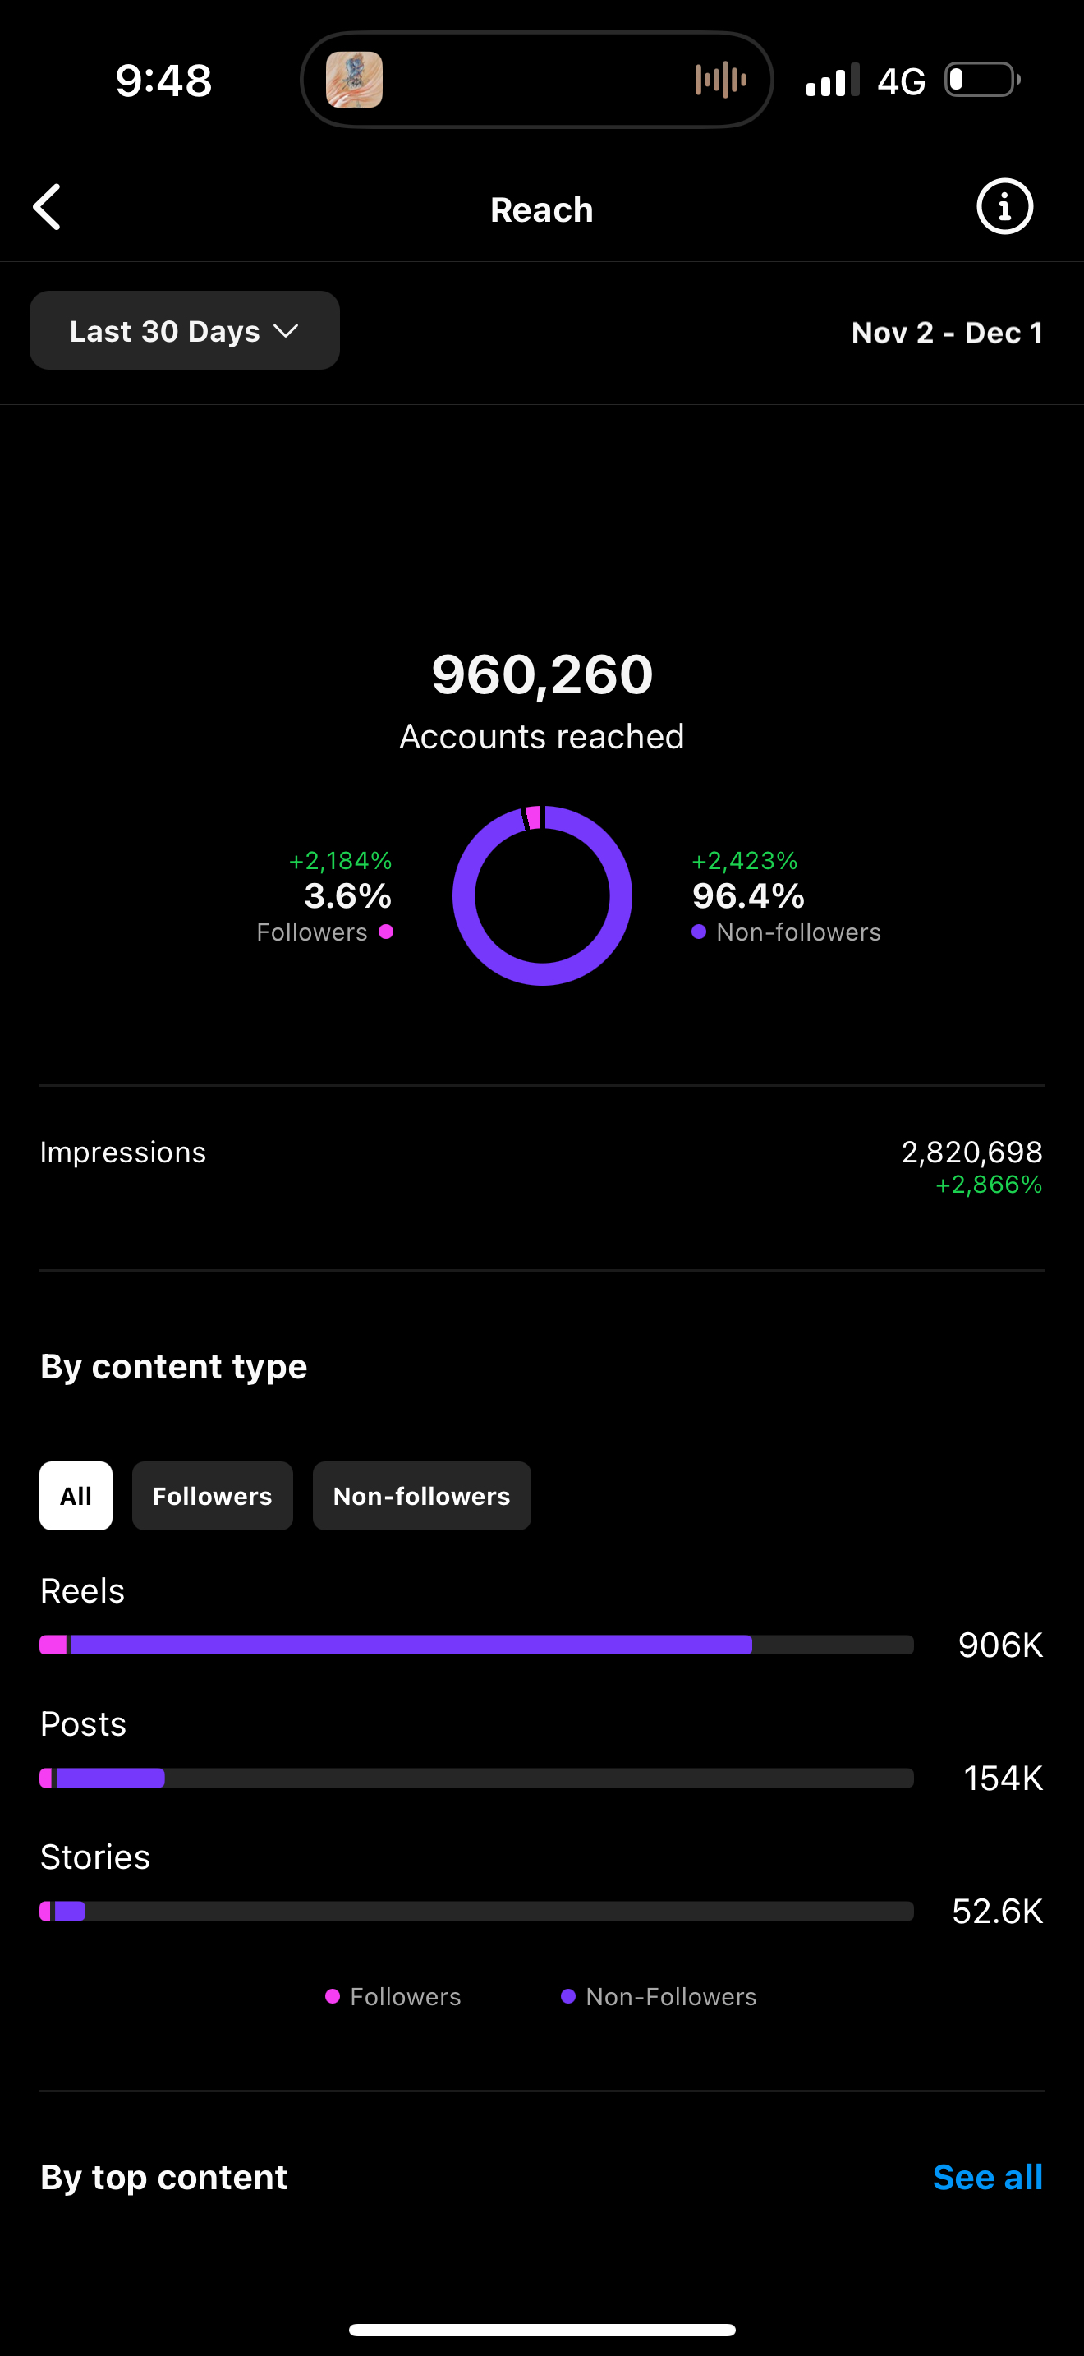Open See all top content

[987, 2178]
